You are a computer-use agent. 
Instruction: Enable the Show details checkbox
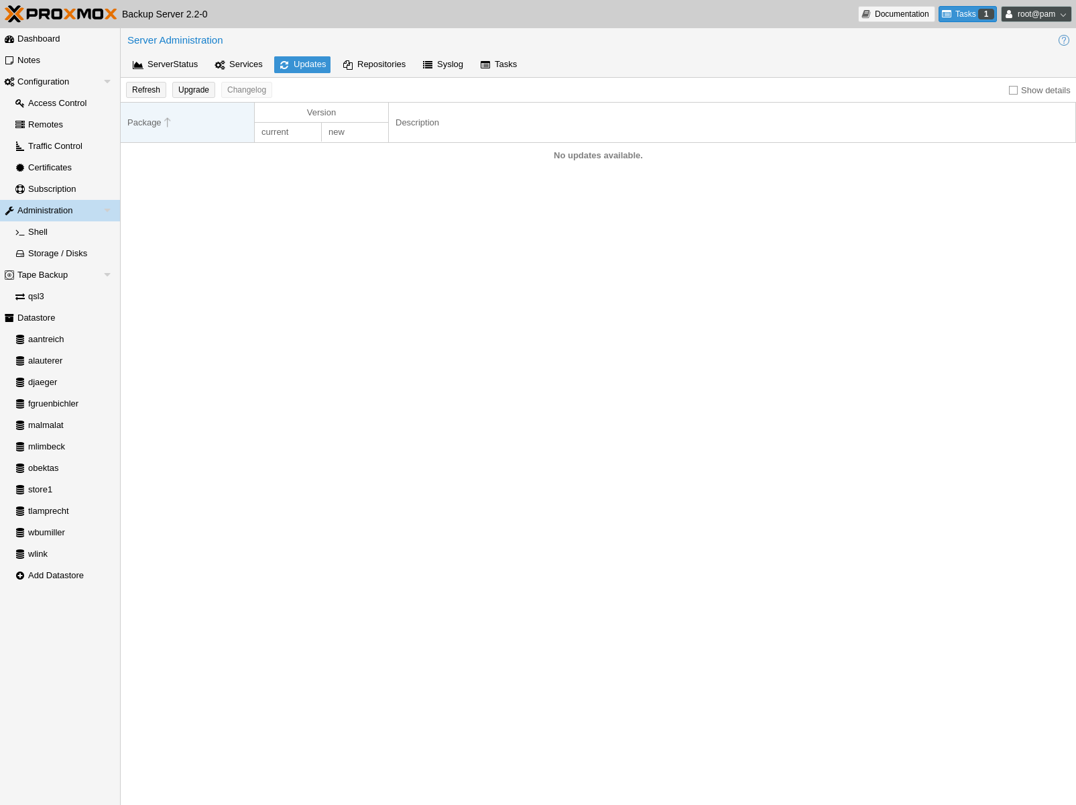click(x=1013, y=91)
